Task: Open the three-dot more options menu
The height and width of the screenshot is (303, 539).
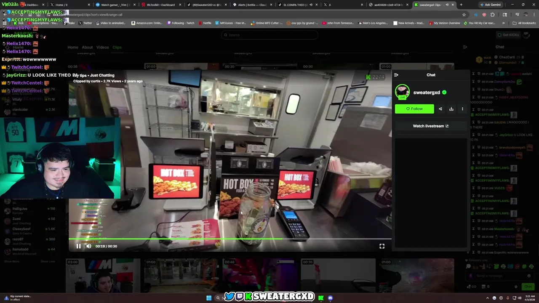Action: pos(462,109)
